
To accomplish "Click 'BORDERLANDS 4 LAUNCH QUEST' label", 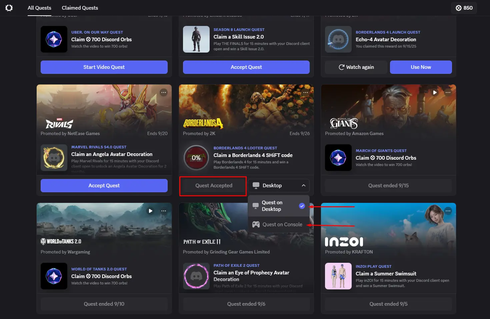I will coord(388,32).
